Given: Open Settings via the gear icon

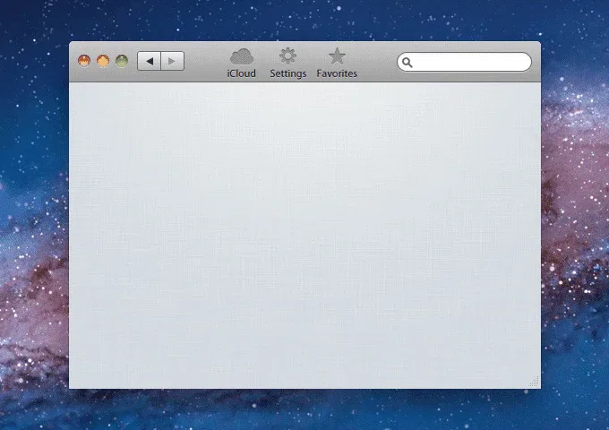Looking at the screenshot, I should pyautogui.click(x=287, y=56).
